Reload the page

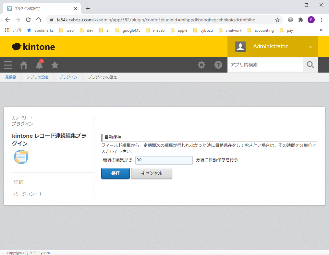28,20
